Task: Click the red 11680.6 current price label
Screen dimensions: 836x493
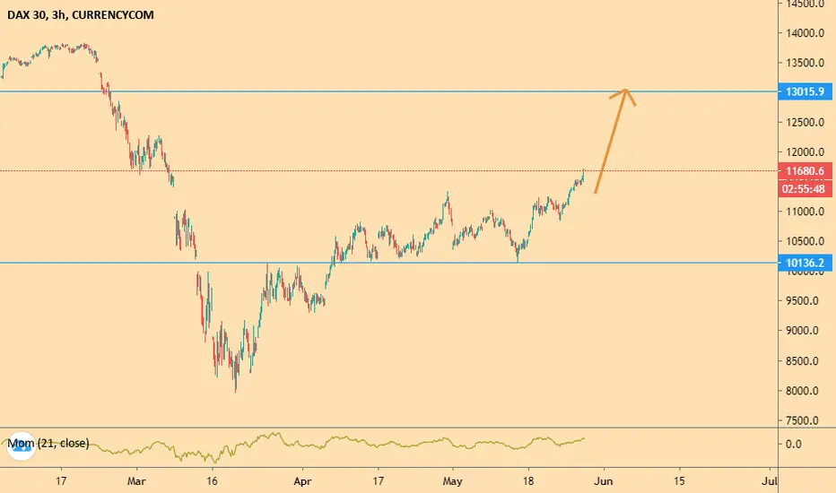Action: [x=806, y=171]
